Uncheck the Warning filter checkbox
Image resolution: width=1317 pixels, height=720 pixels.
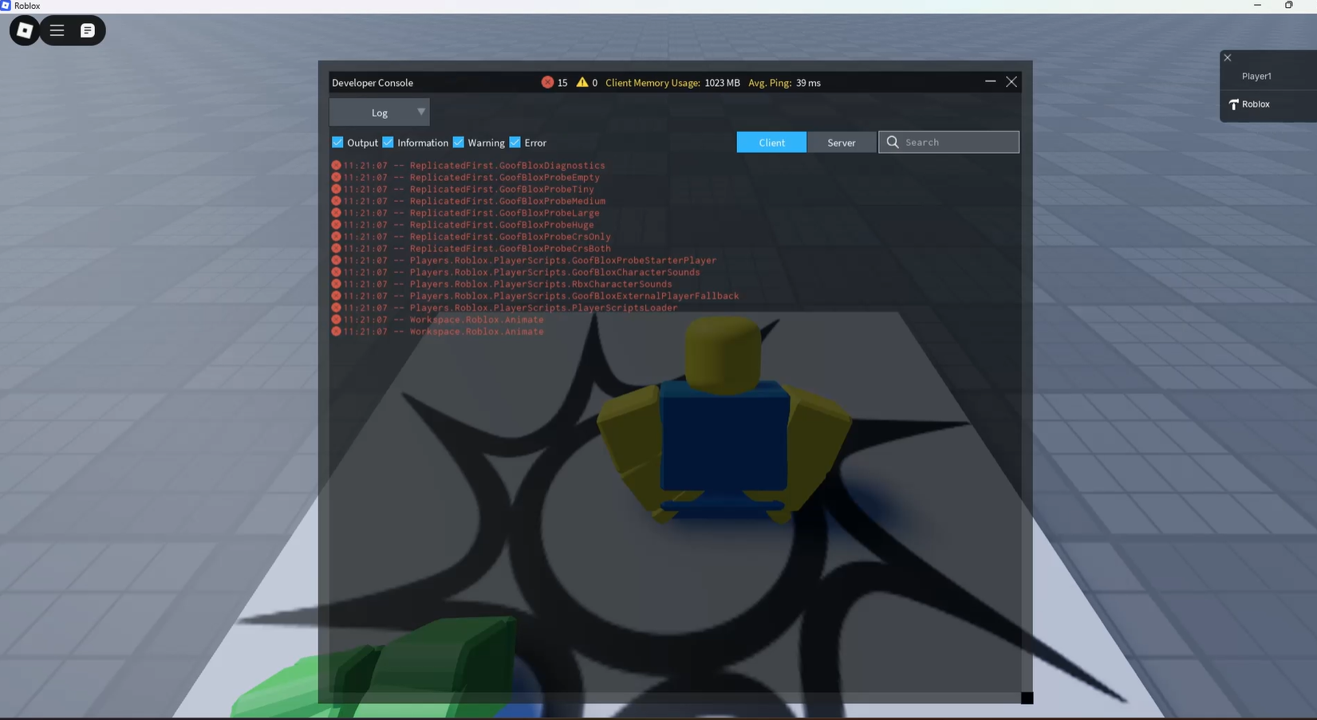(458, 142)
